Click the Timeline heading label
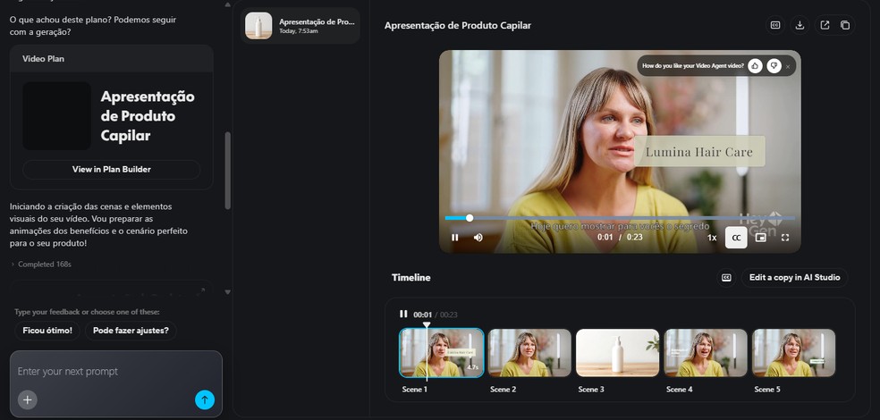Viewport: 880px width, 420px height. pos(410,278)
